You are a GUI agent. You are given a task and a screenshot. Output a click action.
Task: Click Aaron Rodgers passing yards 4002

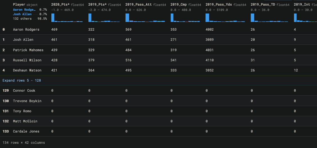point(209,30)
